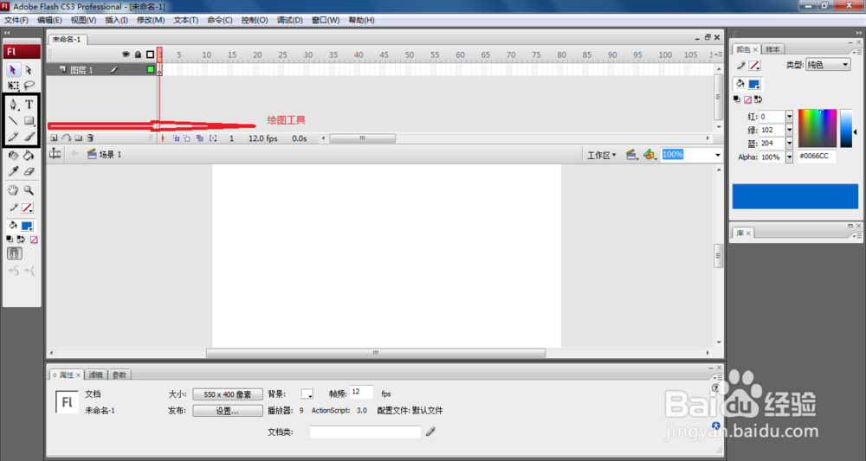Viewport: 866px width, 461px height.
Task: Select the Selection (black arrow) tool
Action: coord(13,69)
